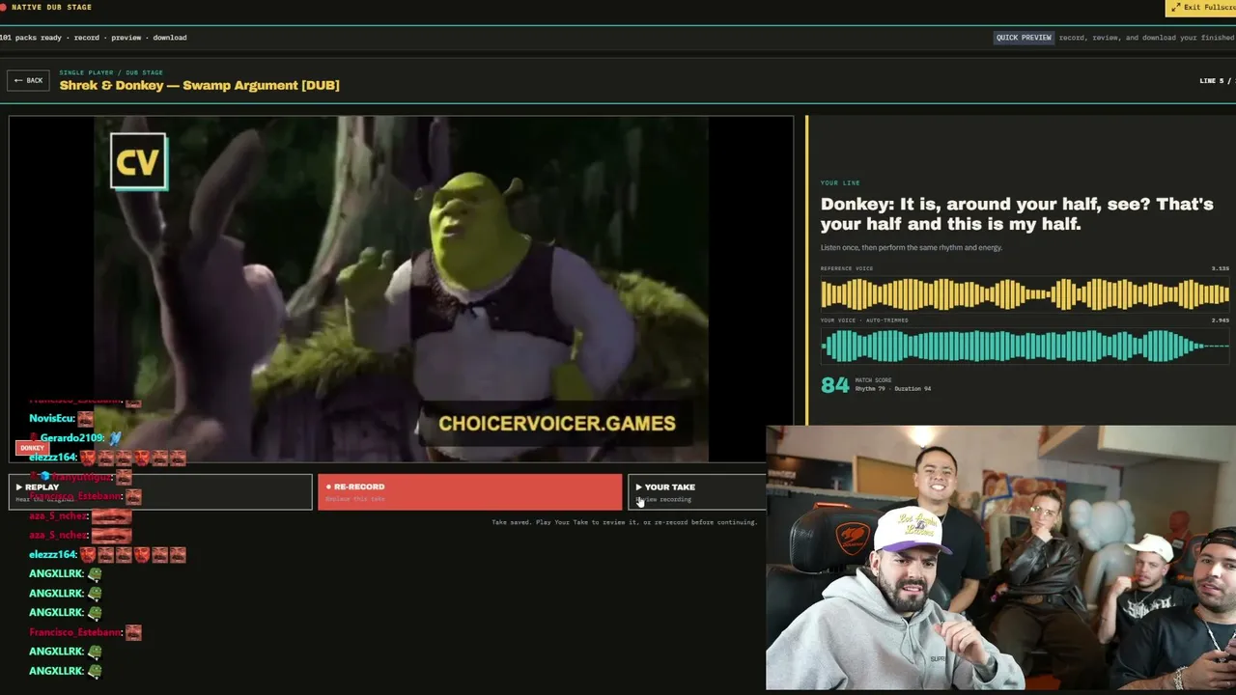The image size is (1236, 695).
Task: Click NovisEcu's chat username
Action: [x=52, y=418]
